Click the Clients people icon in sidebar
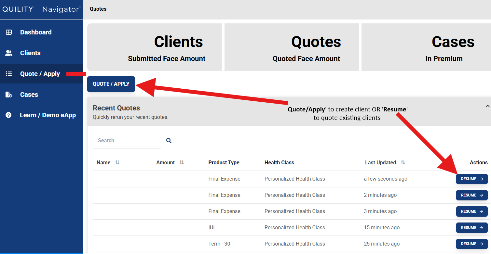Screen dimensions: 491x254 tap(9, 53)
